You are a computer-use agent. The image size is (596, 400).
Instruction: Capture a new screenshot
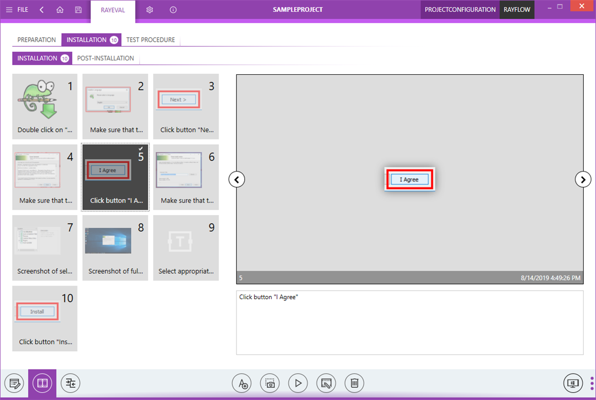(x=270, y=383)
